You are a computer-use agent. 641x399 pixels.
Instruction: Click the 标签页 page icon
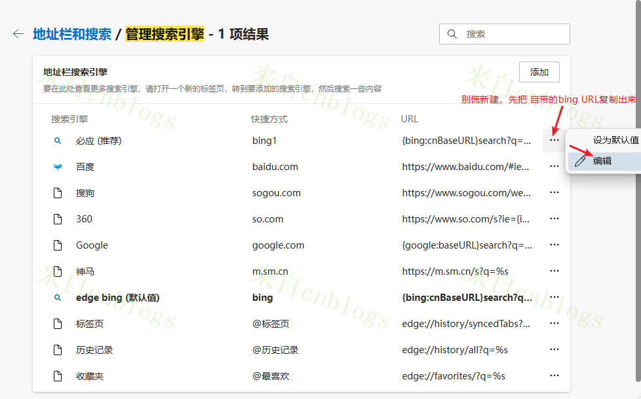[x=57, y=323]
